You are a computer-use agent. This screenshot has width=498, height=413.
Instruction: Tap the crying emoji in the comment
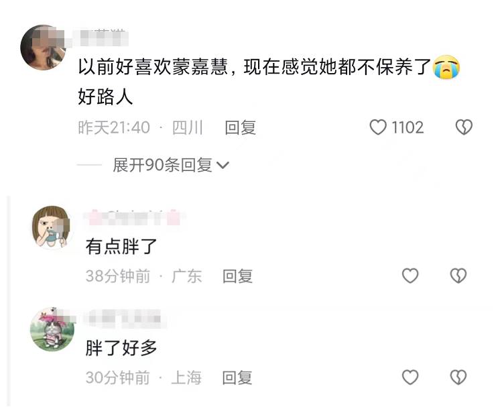[446, 67]
